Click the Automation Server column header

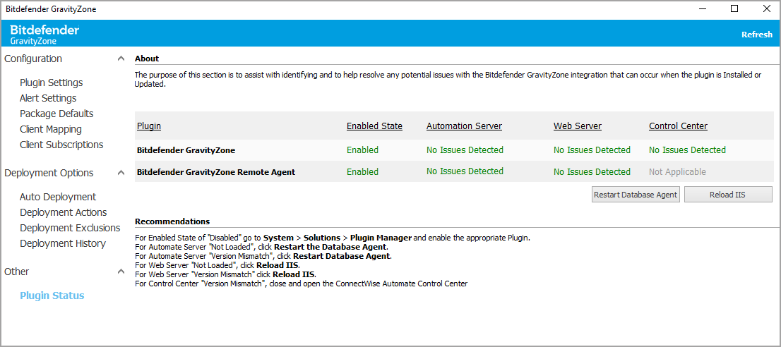(x=464, y=126)
